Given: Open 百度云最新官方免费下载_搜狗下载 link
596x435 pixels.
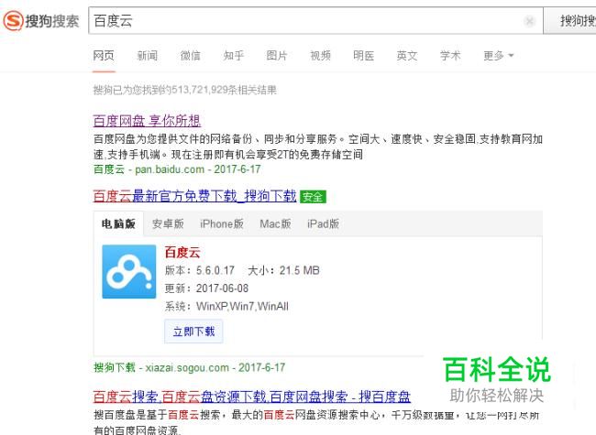Looking at the screenshot, I should coord(194,196).
